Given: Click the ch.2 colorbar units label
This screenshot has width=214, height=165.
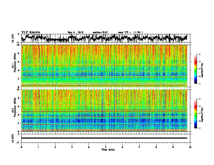Looking at the screenshot, I should (x=202, y=115).
